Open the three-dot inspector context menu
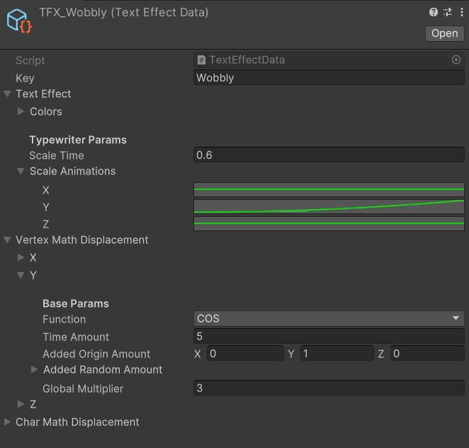 [462, 12]
